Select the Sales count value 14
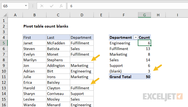Viewport: 188px width, 107px height. [x=144, y=60]
